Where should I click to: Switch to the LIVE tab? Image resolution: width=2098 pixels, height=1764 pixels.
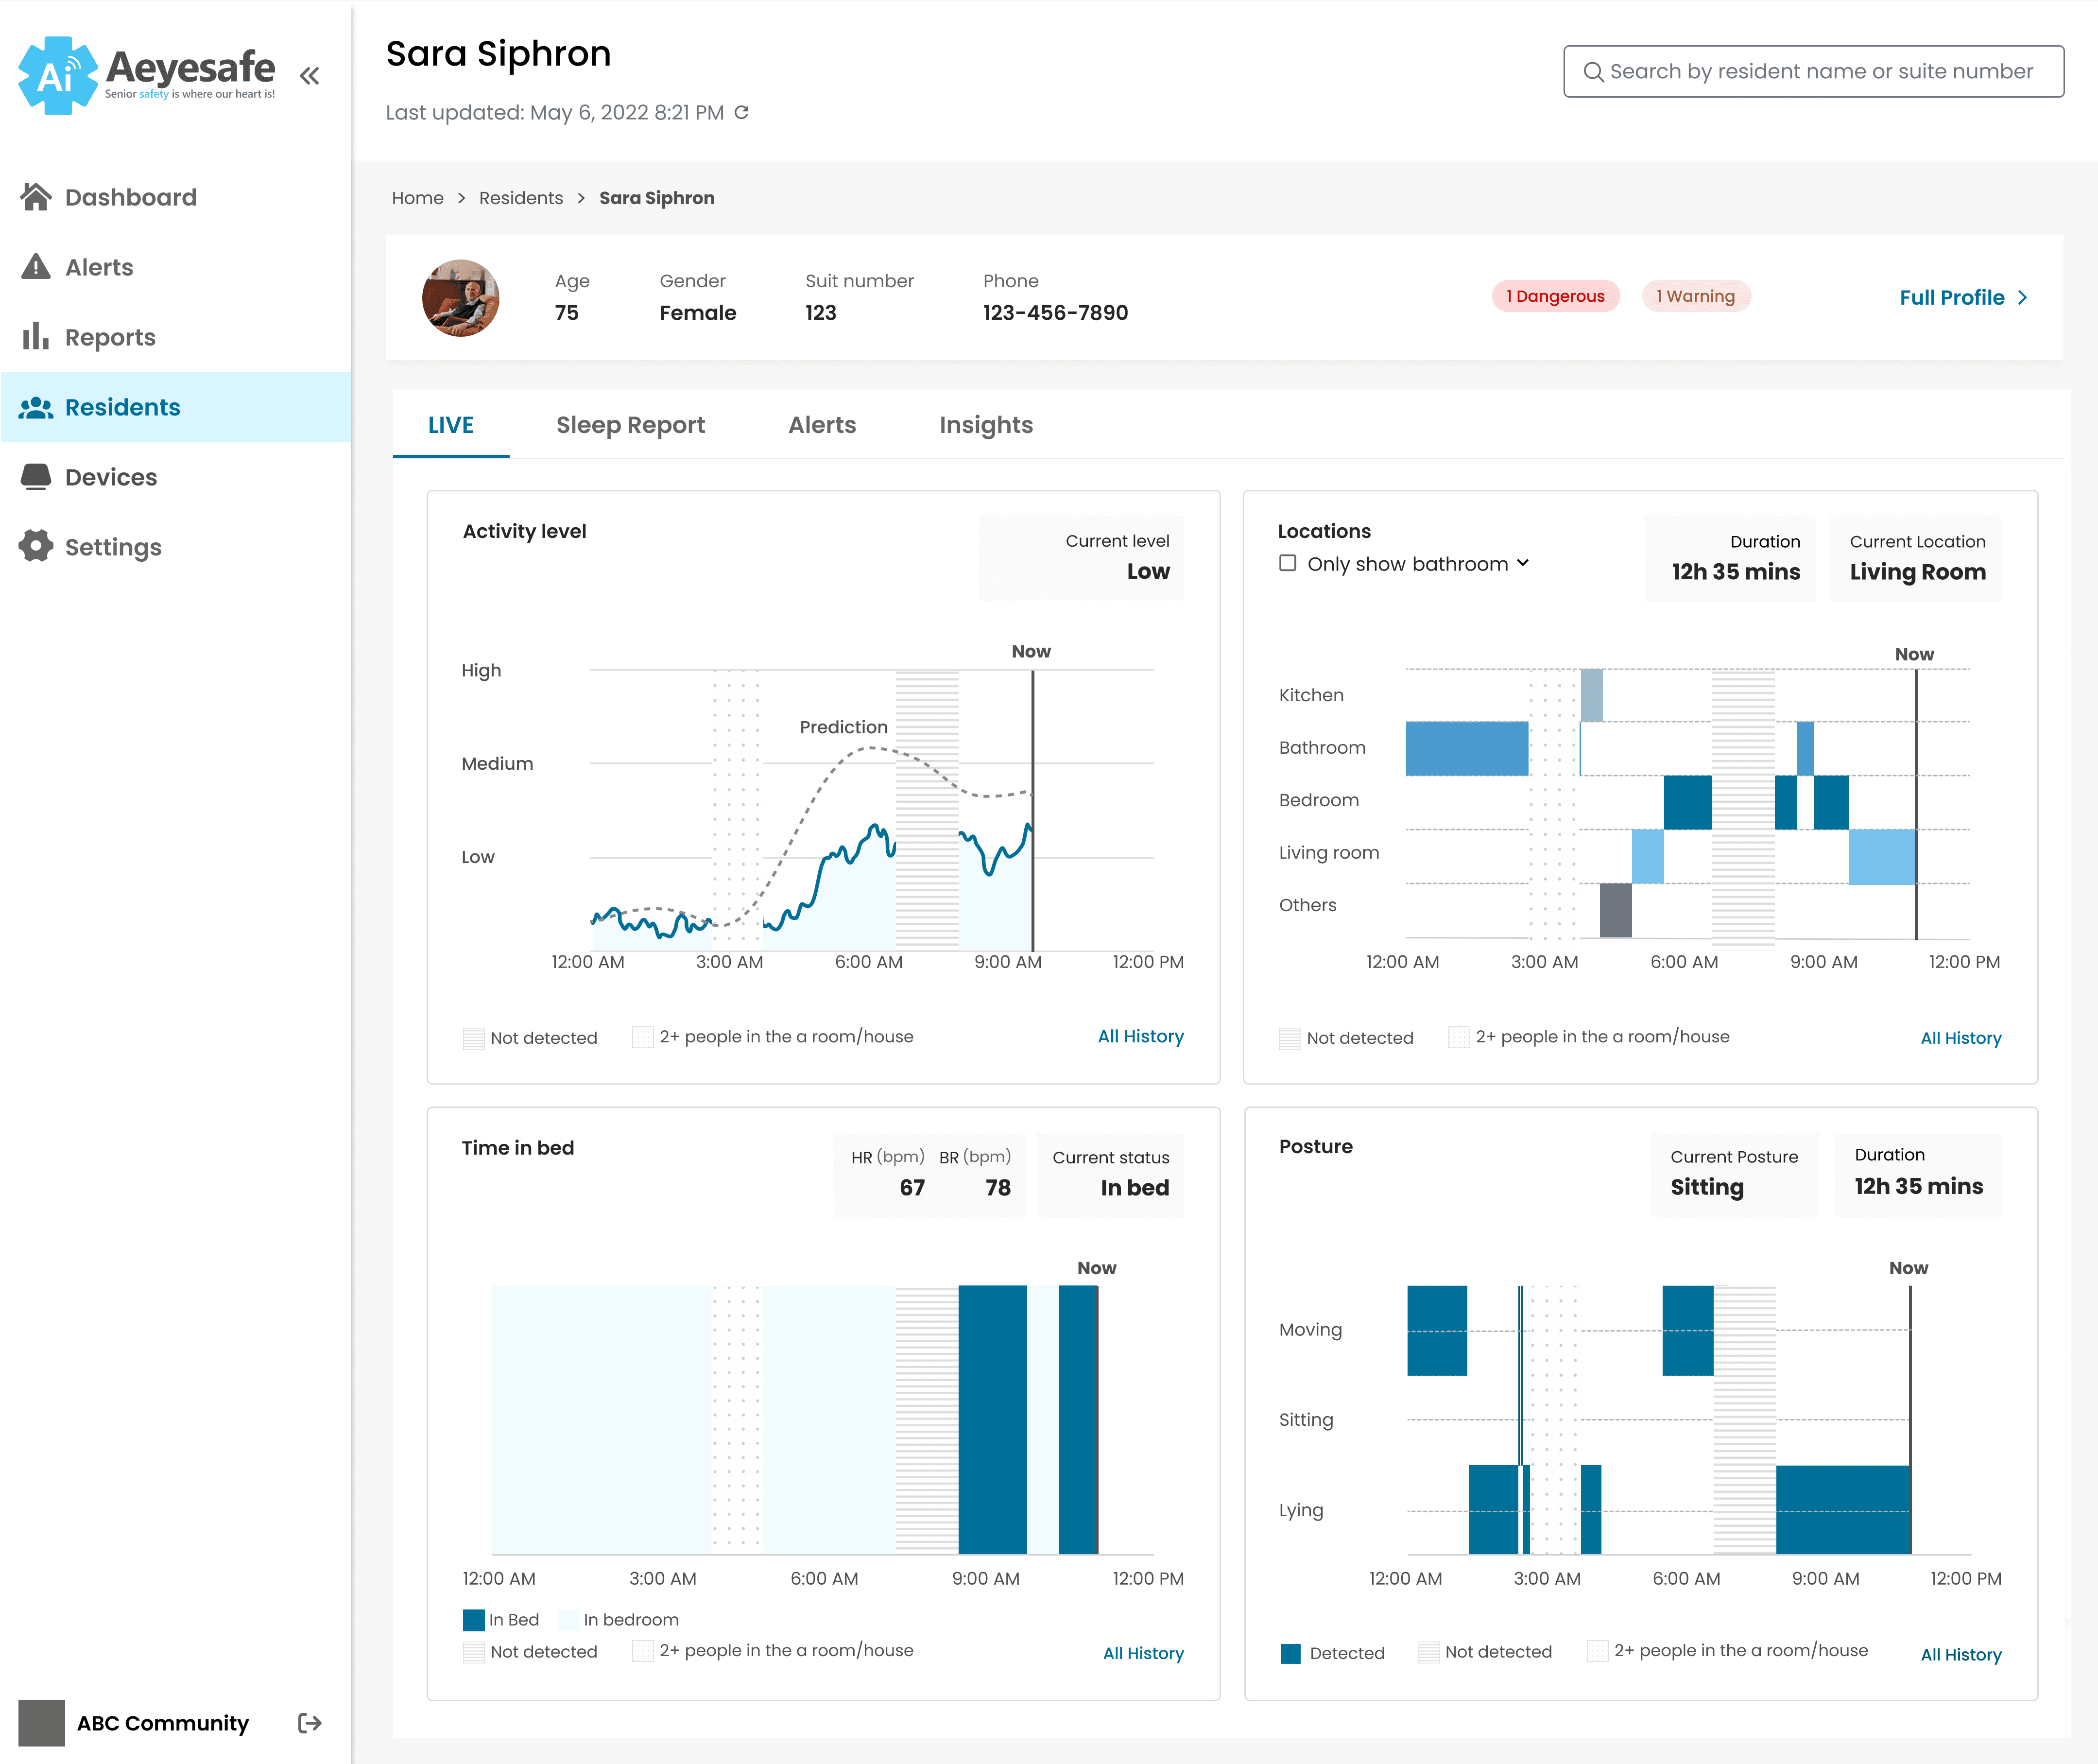(x=451, y=425)
